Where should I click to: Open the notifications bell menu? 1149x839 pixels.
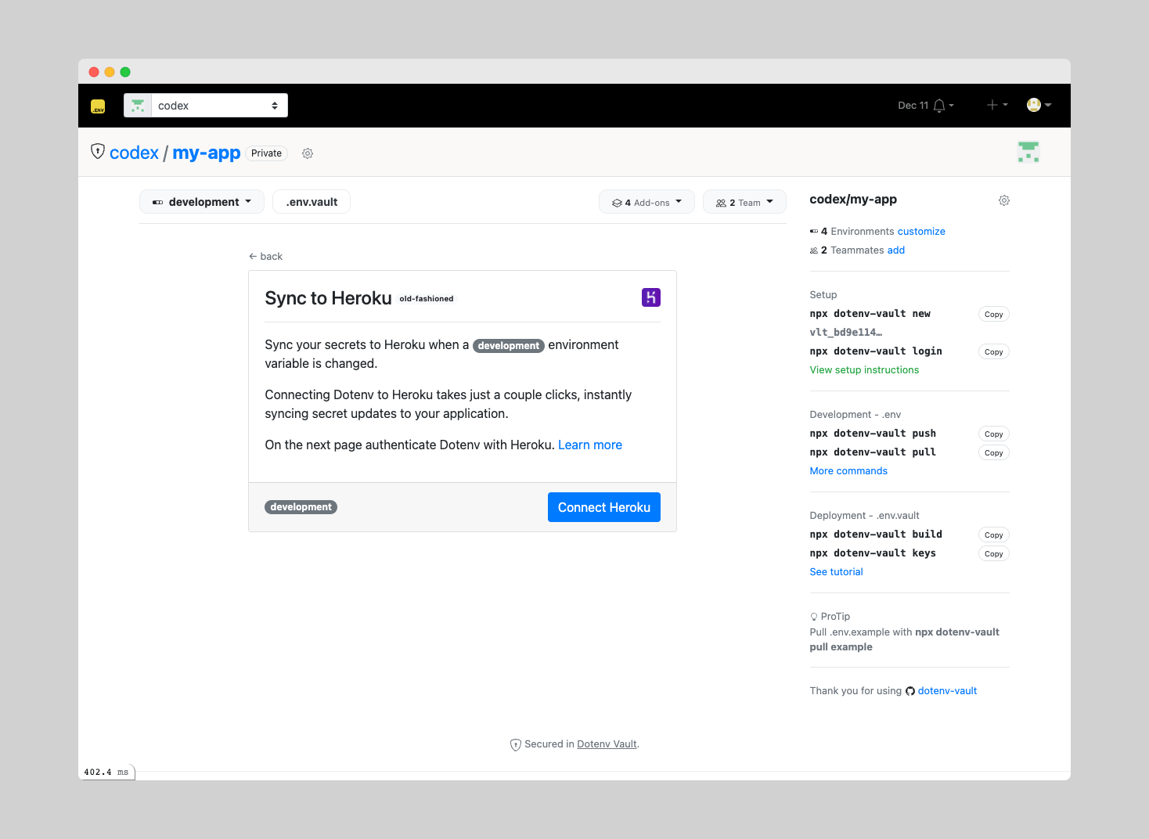pos(943,106)
